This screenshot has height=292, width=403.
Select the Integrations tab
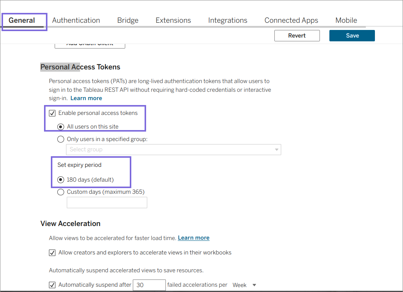coord(227,20)
